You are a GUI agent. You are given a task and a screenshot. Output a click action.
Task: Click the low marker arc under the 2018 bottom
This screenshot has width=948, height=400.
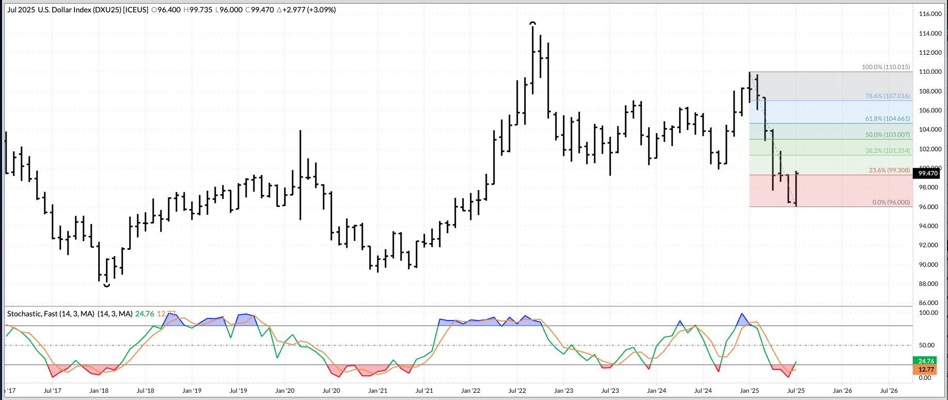[x=106, y=285]
